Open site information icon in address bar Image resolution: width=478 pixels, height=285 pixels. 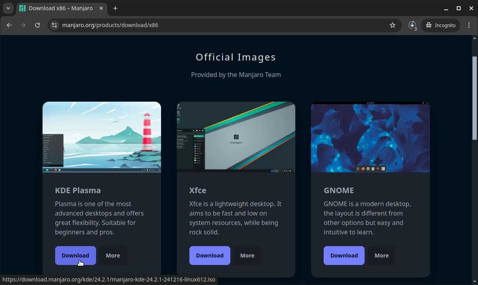coord(54,25)
